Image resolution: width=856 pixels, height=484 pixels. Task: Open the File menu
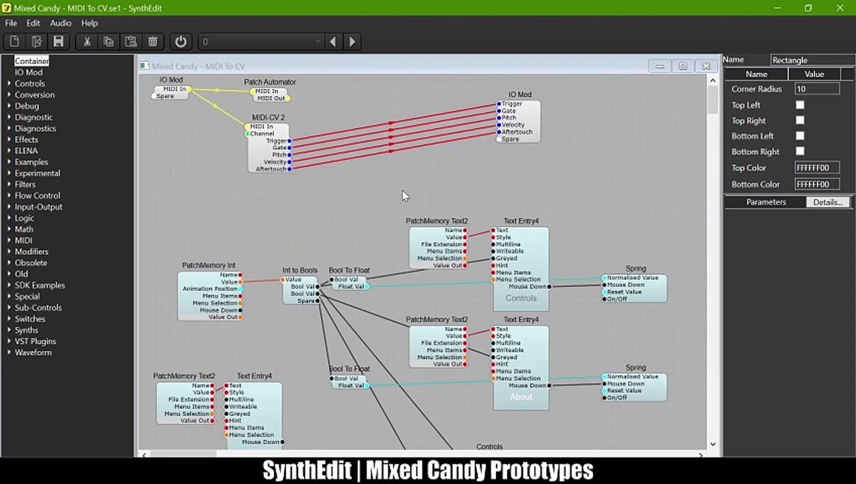point(11,23)
